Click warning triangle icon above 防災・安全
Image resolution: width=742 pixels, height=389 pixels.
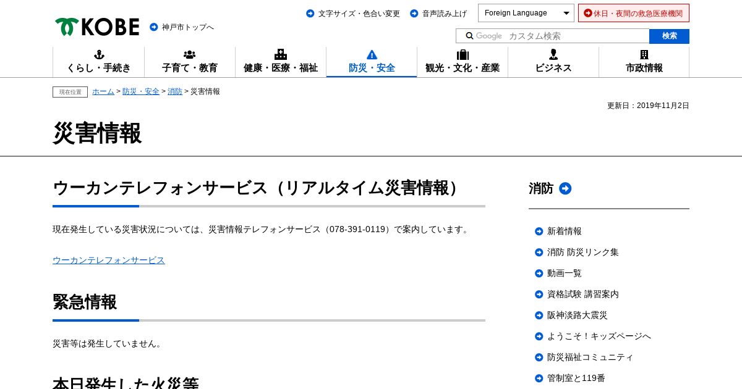372,54
